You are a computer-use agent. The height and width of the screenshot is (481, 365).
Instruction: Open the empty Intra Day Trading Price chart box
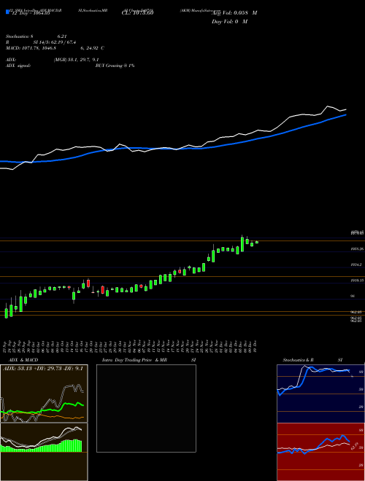tap(146, 408)
